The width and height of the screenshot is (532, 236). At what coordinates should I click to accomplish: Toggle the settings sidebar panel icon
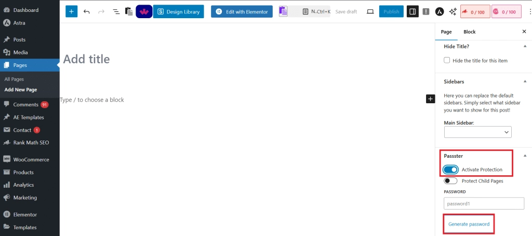click(x=413, y=11)
